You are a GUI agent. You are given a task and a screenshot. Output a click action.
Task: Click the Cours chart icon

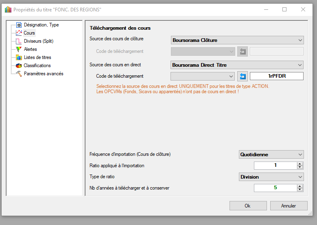click(x=19, y=33)
